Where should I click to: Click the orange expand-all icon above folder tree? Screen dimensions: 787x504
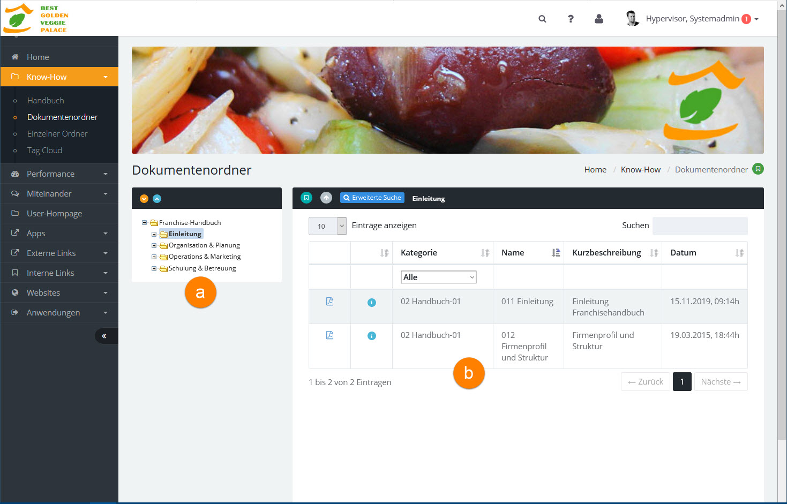[144, 199]
